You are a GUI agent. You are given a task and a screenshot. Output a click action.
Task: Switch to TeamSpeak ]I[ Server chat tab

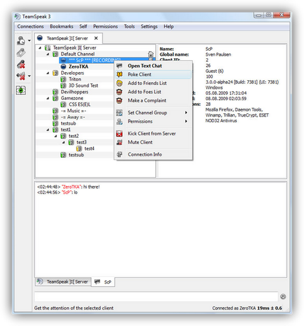[63, 282]
